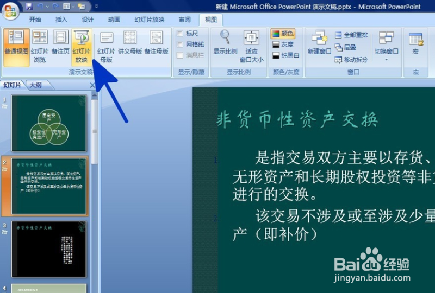Customize the quick access toolbar dropdown

pos(96,6)
